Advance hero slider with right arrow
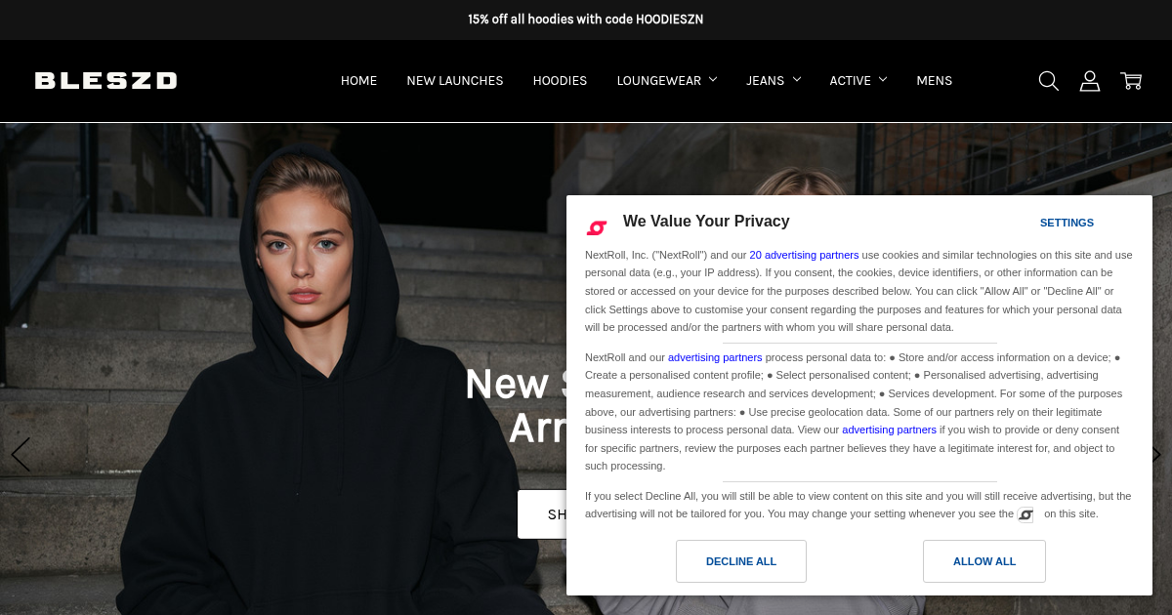This screenshot has width=1172, height=615. (x=1156, y=455)
